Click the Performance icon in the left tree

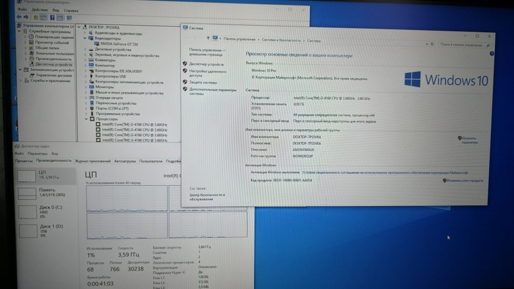point(32,59)
